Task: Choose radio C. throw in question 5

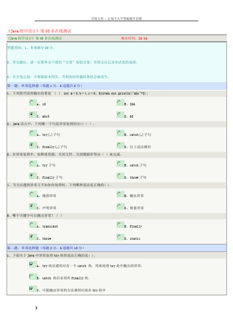Action: click(x=32, y=237)
